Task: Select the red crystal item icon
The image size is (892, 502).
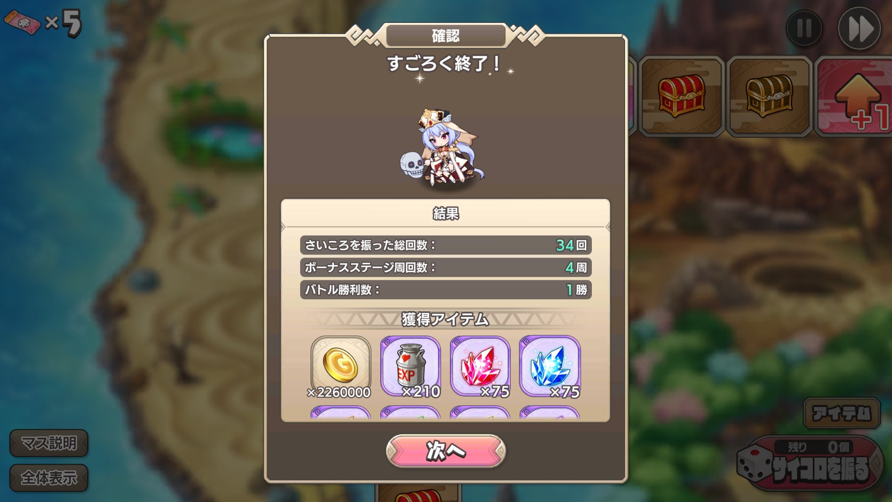Action: tap(480, 366)
